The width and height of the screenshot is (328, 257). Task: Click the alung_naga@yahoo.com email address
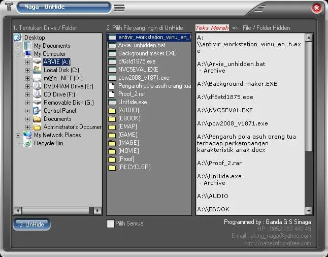click(x=280, y=236)
